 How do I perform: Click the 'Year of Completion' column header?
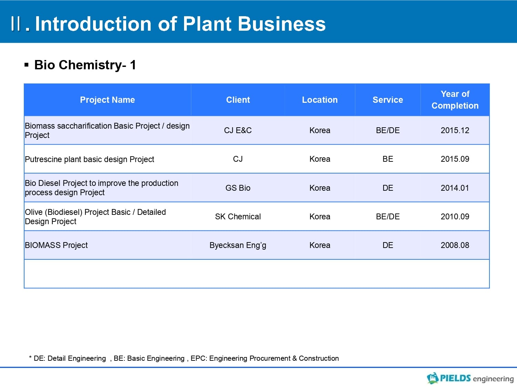tap(455, 100)
